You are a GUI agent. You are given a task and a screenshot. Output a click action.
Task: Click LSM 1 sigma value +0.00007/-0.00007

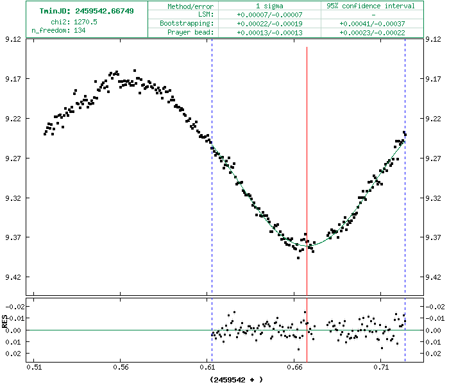[x=266, y=14]
